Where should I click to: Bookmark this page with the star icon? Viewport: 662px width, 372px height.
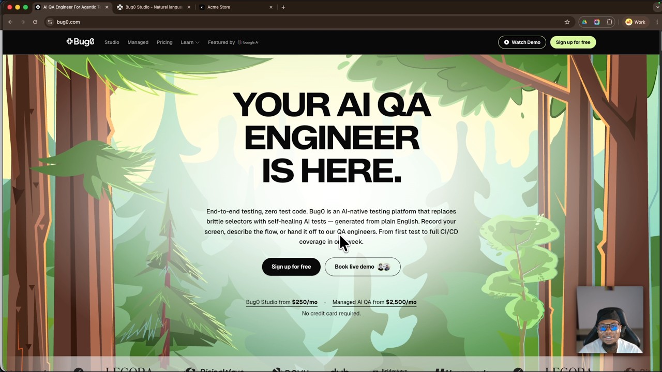(x=567, y=22)
